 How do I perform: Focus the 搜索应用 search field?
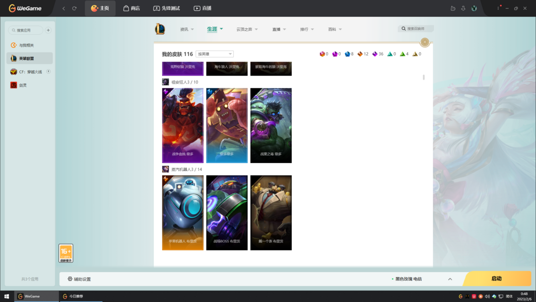[26, 30]
